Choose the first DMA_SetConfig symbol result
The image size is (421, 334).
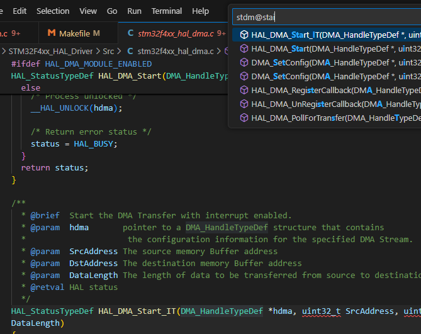pos(327,62)
